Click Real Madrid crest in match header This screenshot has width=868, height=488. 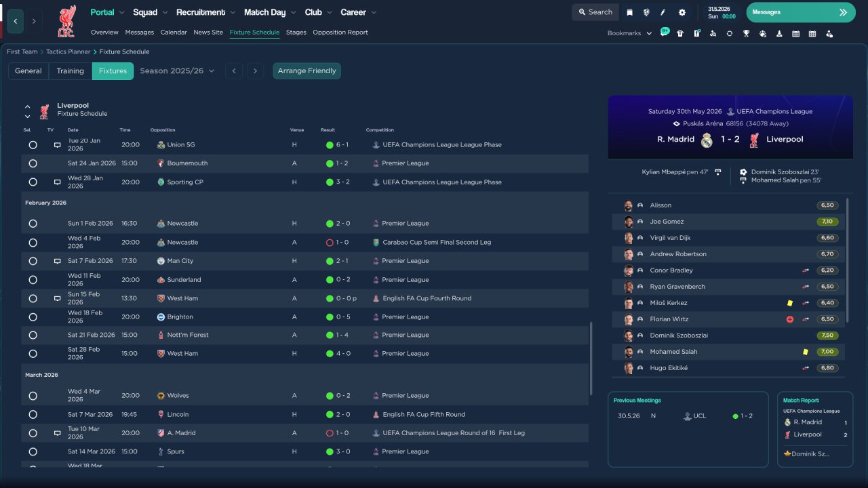tap(707, 140)
